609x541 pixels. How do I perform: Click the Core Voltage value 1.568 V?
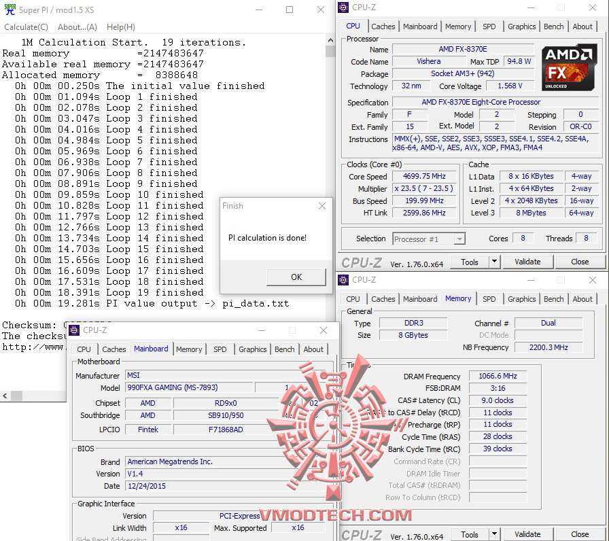(510, 86)
